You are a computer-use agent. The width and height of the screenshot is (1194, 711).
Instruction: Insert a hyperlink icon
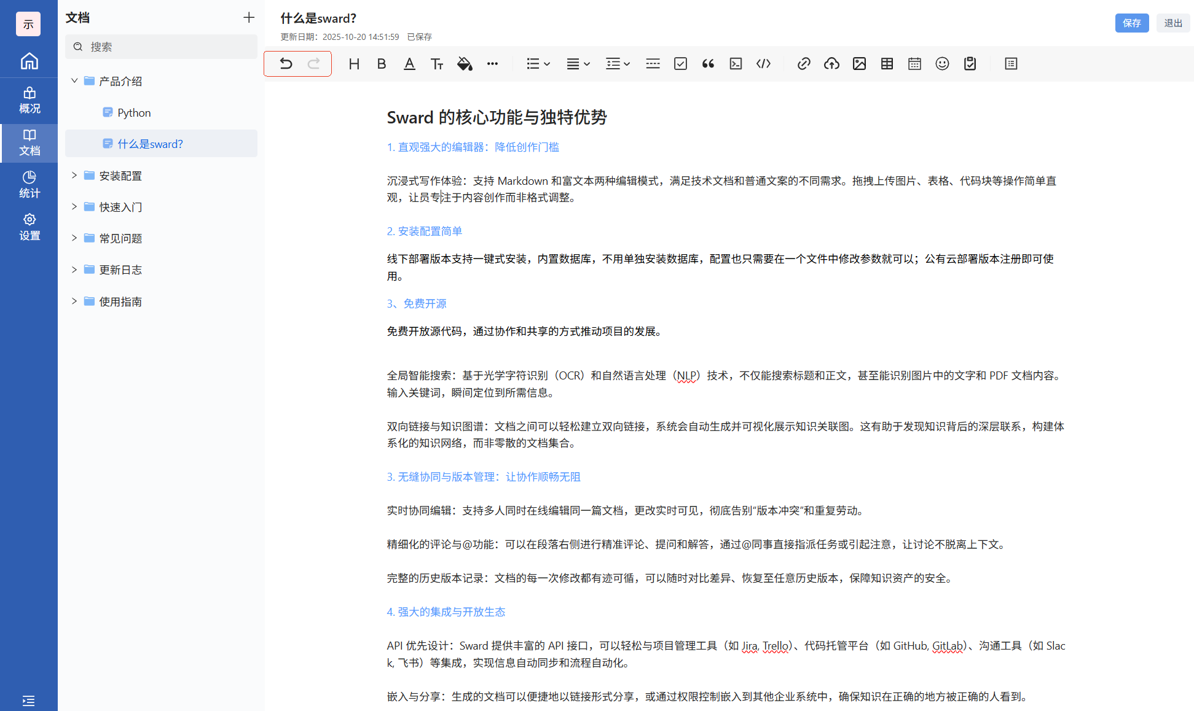(804, 64)
